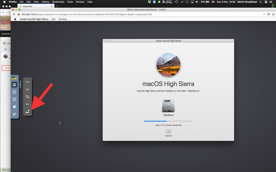Image resolution: width=276 pixels, height=172 pixels.
Task: Open the Tools menu
Action: click(x=70, y=2)
